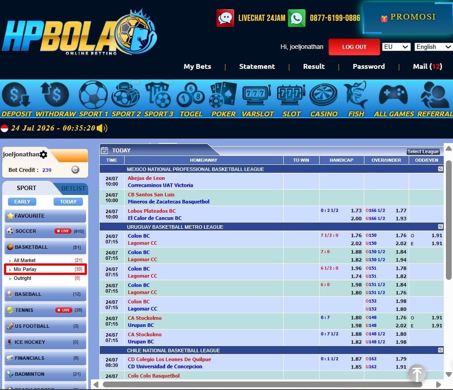Expand the Baseball category

45,294
